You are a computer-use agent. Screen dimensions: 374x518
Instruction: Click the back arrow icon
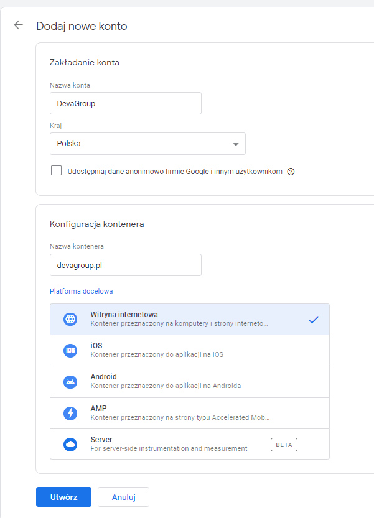point(19,25)
